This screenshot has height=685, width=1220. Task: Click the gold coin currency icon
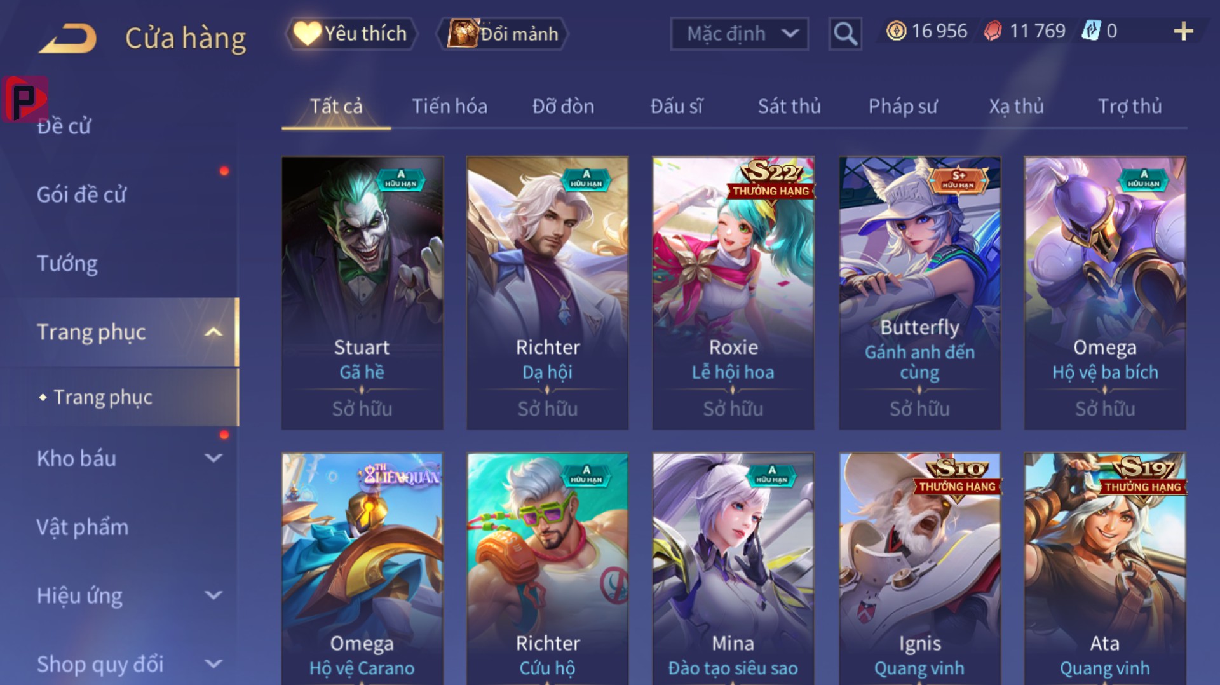(x=896, y=31)
